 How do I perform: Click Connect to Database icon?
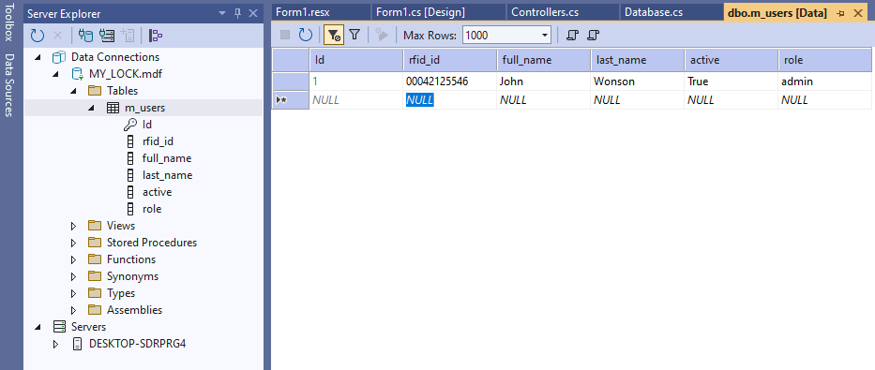tap(85, 36)
